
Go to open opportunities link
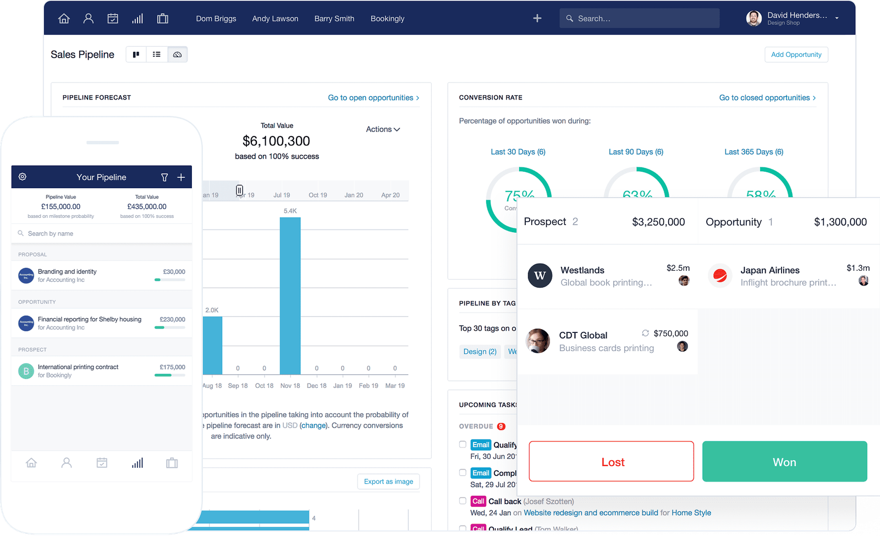(x=373, y=98)
